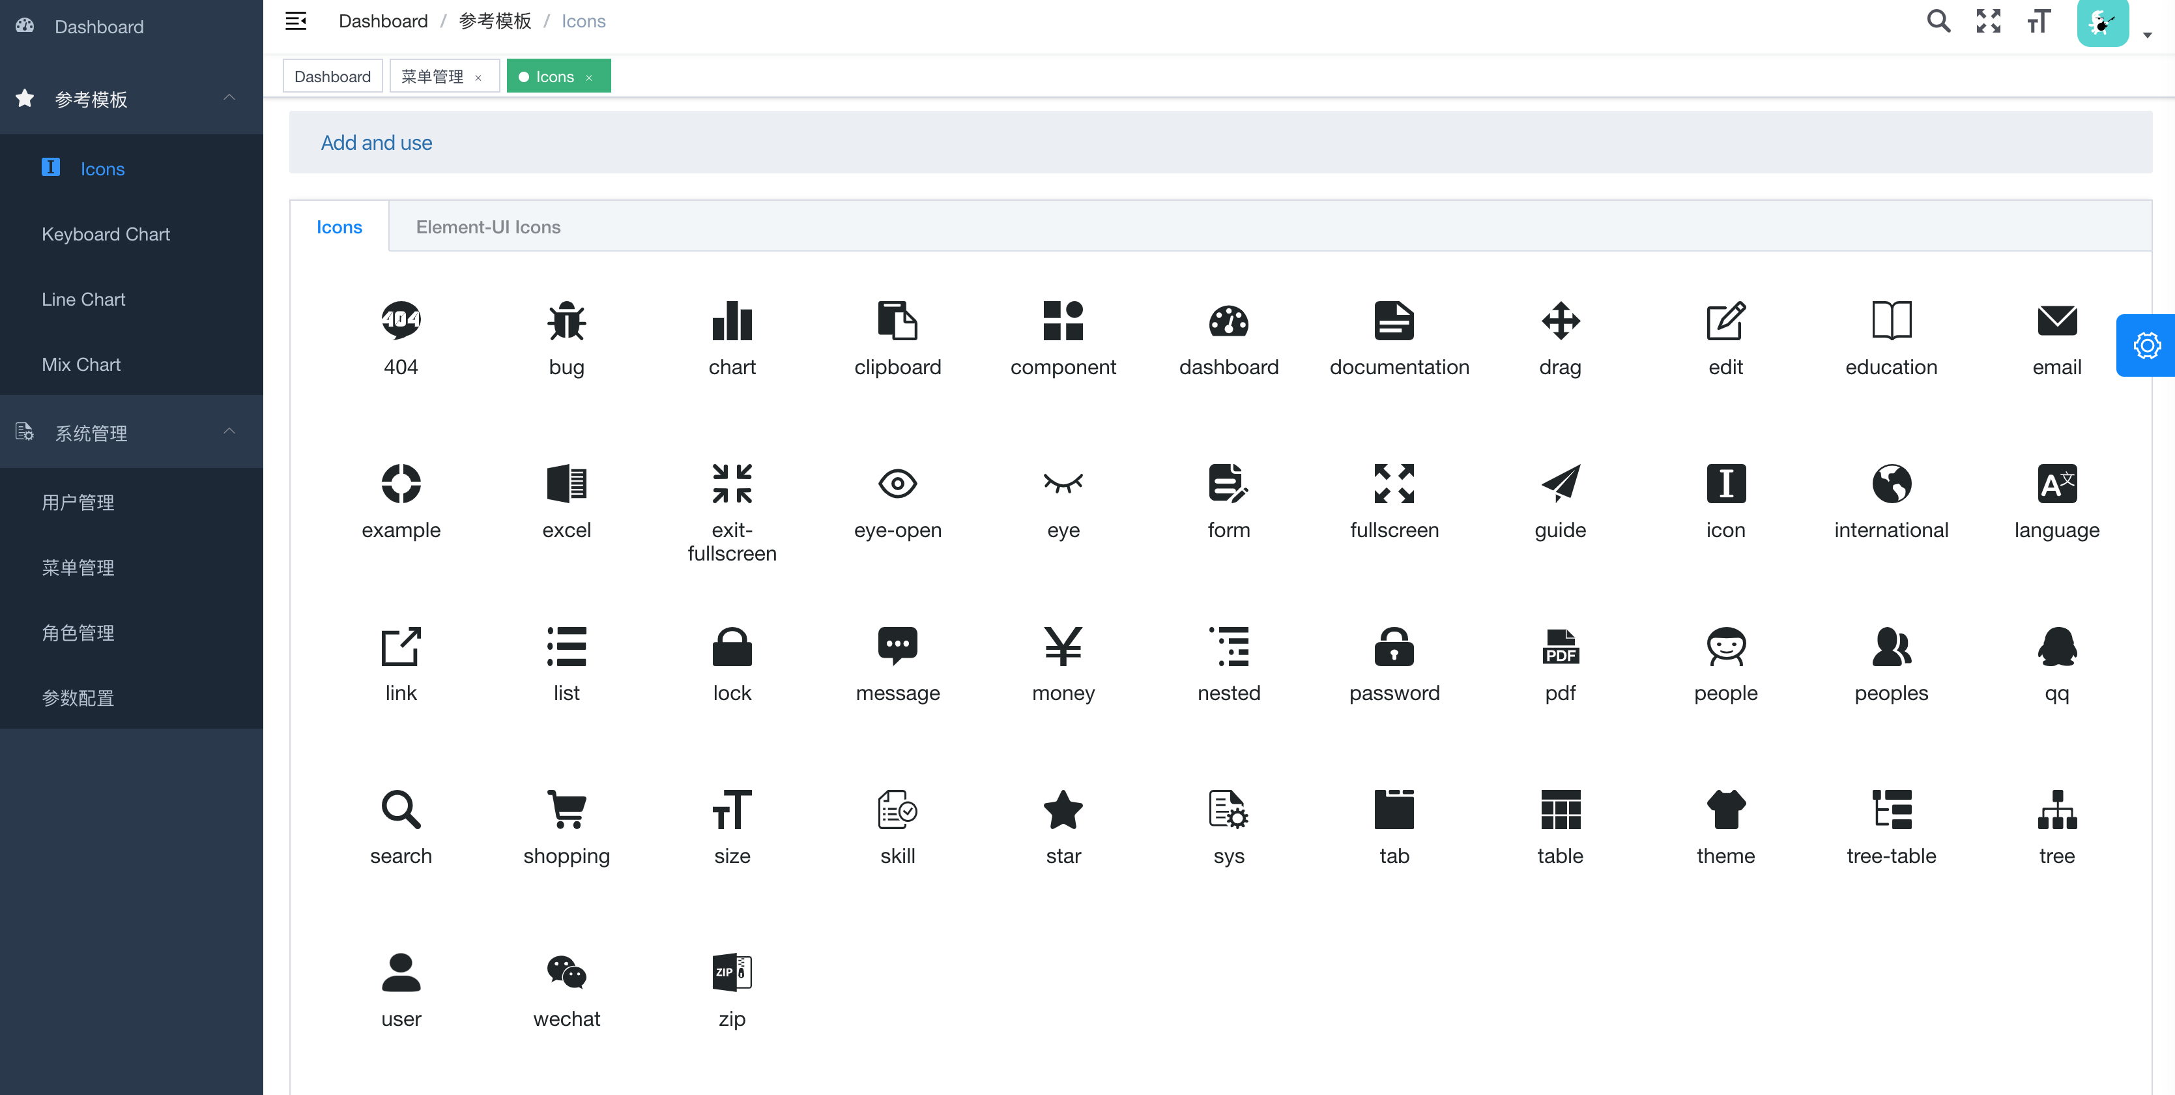Choose the exit-fullscreen icon
This screenshot has width=2175, height=1095.
[x=732, y=484]
